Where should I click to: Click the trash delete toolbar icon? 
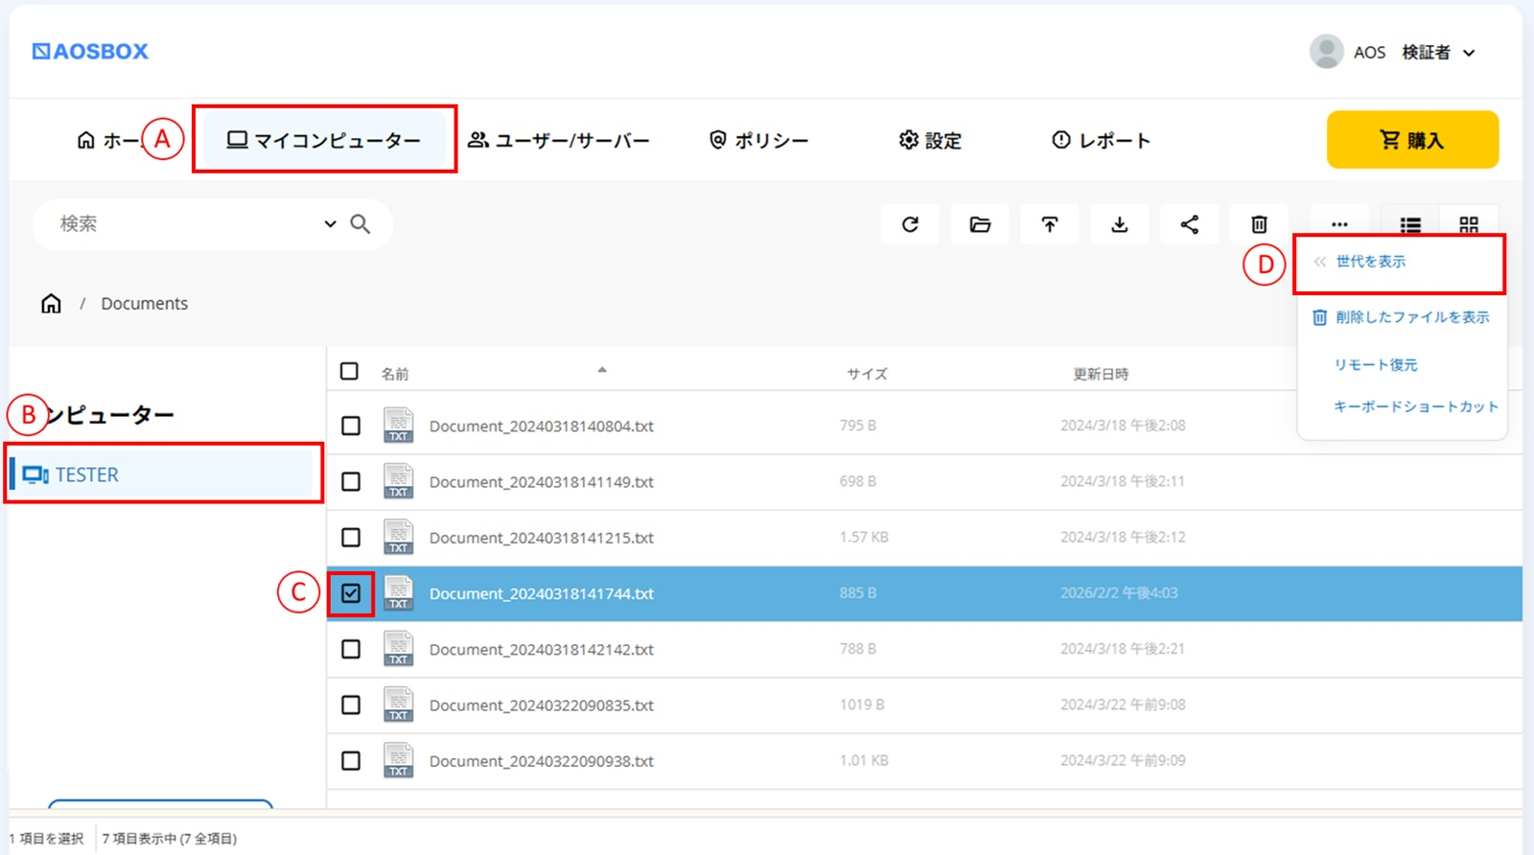(x=1259, y=224)
